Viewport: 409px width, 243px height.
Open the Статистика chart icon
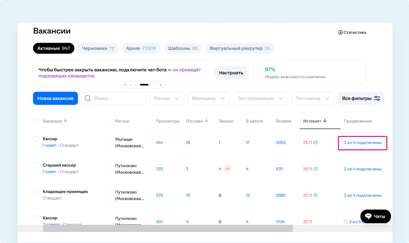(340, 32)
